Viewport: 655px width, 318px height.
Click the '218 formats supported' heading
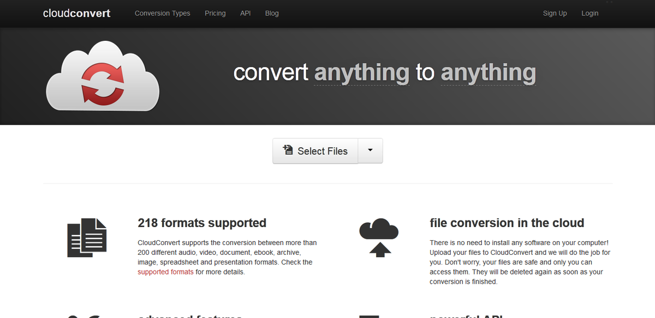(x=202, y=223)
